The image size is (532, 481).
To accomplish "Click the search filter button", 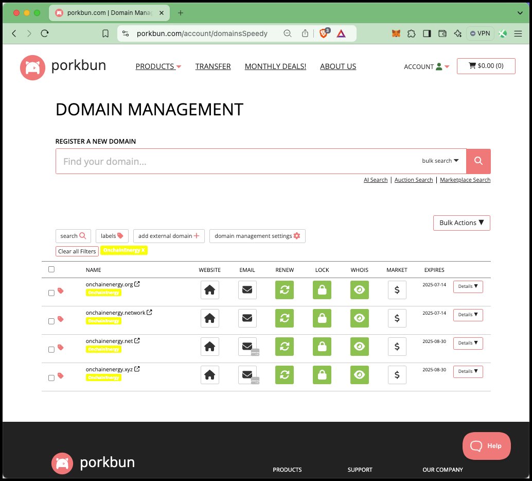I will coord(73,236).
